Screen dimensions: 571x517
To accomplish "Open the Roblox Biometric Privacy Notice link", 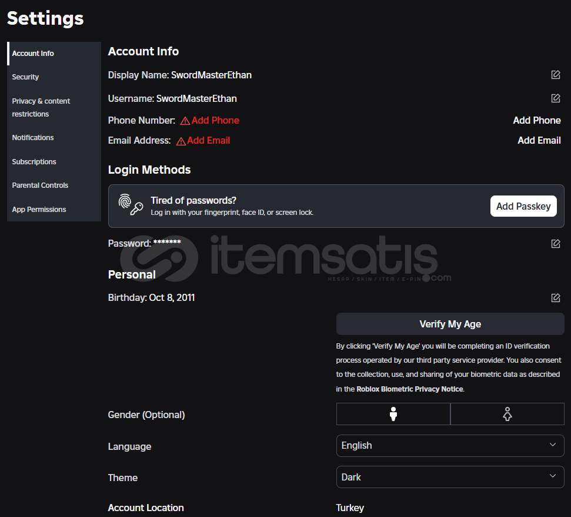I will 410,389.
